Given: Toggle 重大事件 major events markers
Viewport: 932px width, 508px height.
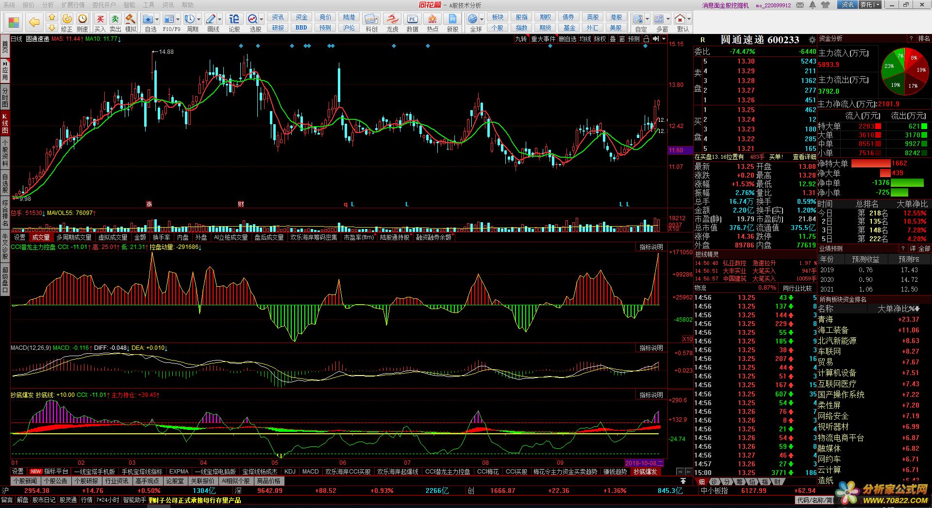Looking at the screenshot, I should (x=543, y=39).
